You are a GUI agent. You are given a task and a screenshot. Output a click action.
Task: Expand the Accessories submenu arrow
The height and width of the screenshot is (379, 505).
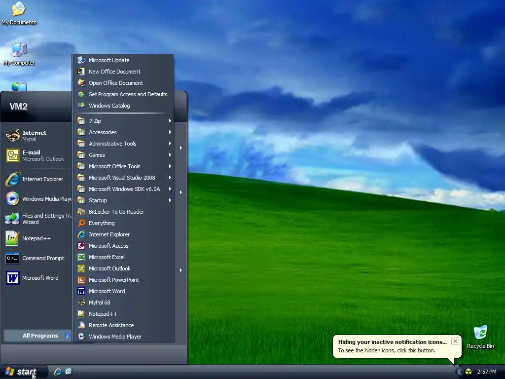pyautogui.click(x=170, y=132)
